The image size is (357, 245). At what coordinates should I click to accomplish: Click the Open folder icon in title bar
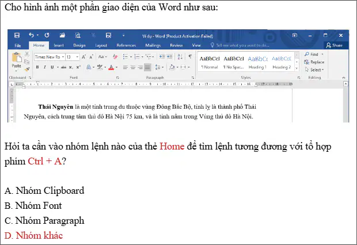point(62,35)
